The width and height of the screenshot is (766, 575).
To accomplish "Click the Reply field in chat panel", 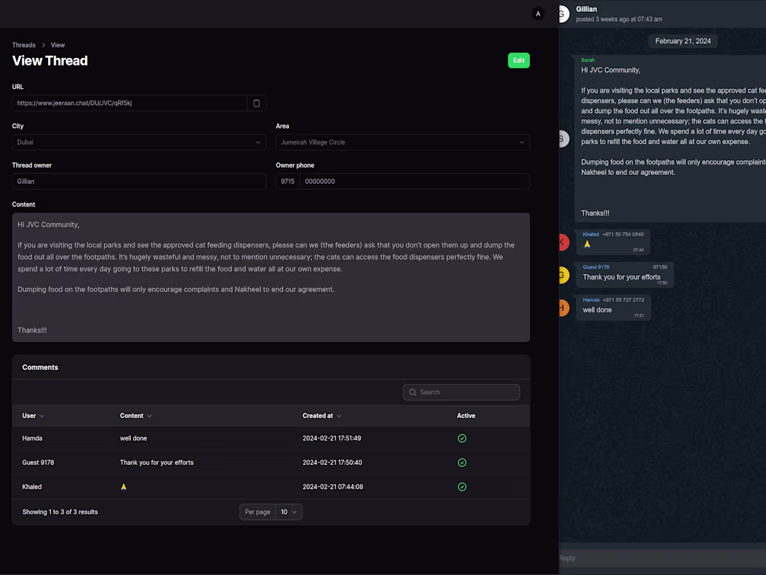I will click(662, 558).
